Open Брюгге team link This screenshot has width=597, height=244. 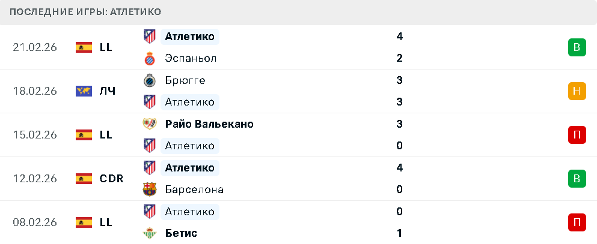185,80
